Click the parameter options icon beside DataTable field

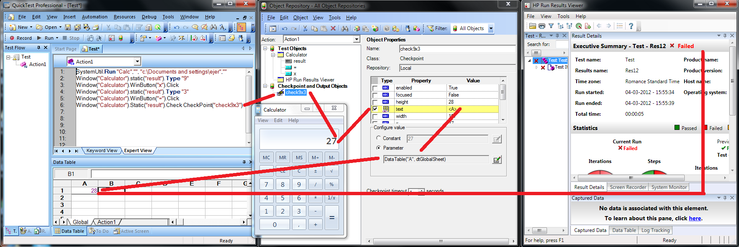point(497,160)
